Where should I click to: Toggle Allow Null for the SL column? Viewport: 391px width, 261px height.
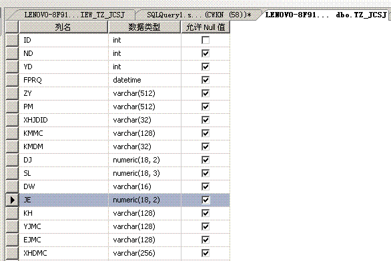coord(206,173)
